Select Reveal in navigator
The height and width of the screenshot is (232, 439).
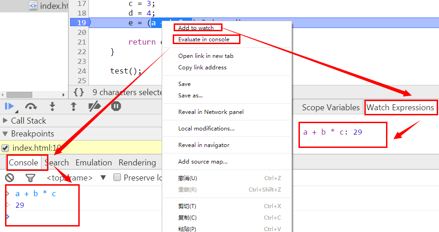(204, 145)
